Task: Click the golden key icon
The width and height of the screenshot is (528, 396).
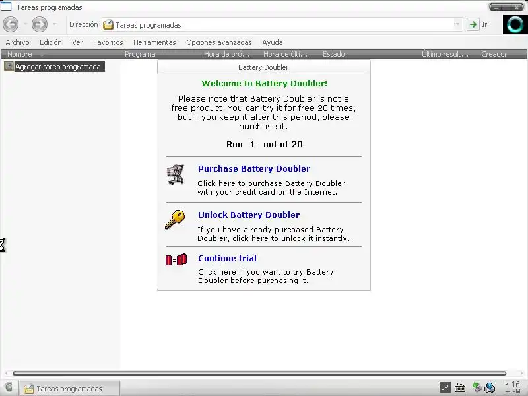Action: coord(175,220)
